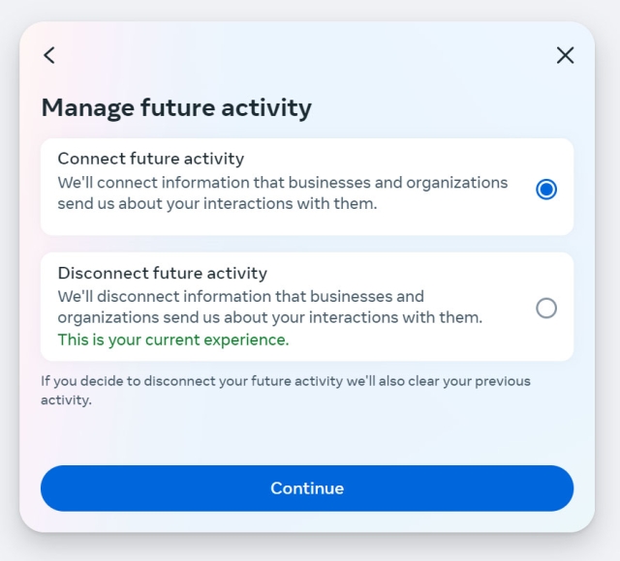Click the "Manage future activity" heading

[x=176, y=107]
